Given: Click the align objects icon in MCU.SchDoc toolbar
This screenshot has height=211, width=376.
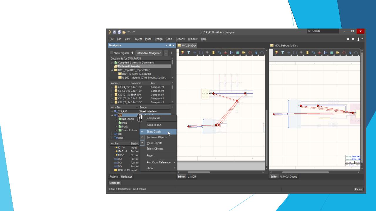Looking at the screenshot, I should pos(207,53).
